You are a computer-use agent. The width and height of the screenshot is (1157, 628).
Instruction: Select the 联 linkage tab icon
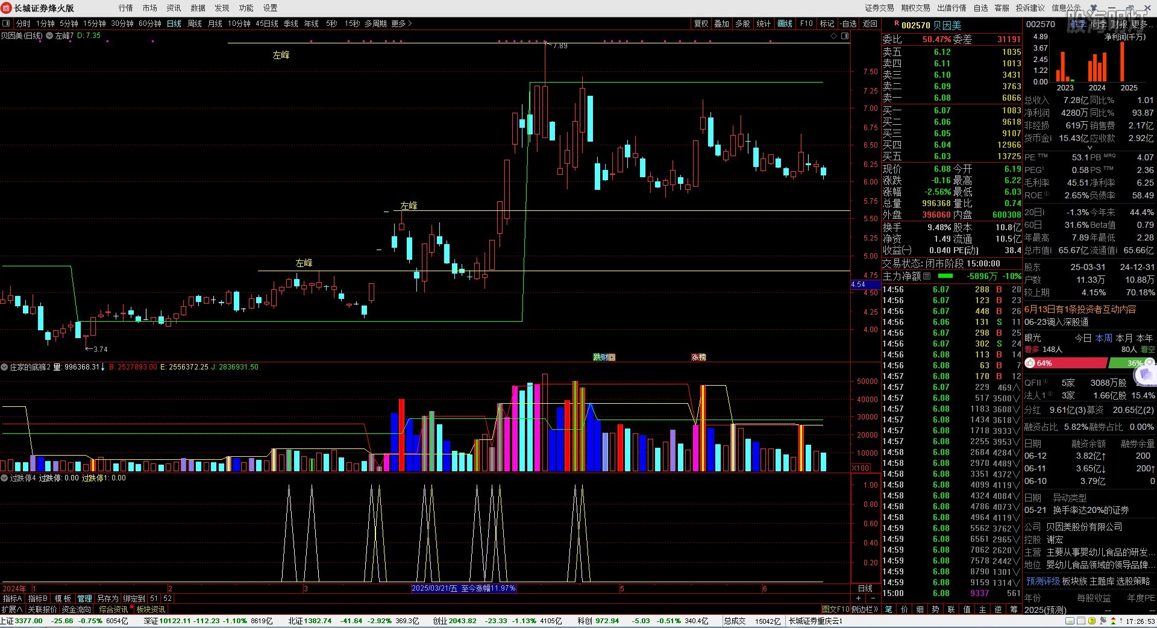click(x=952, y=609)
